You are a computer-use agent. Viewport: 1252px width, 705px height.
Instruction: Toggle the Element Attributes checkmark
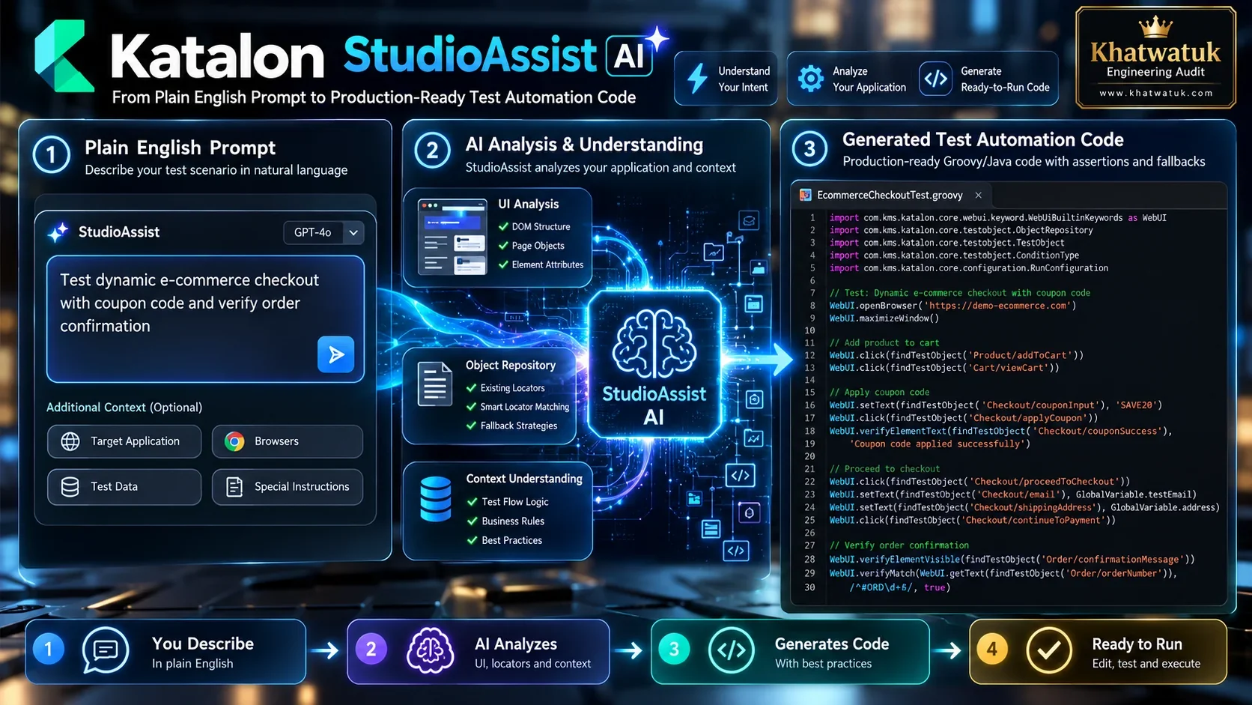coord(504,264)
